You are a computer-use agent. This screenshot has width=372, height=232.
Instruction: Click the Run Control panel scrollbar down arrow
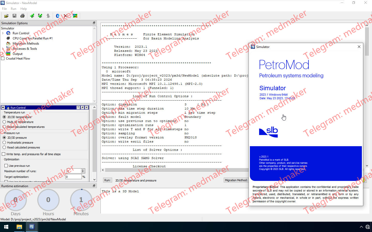[94, 179]
